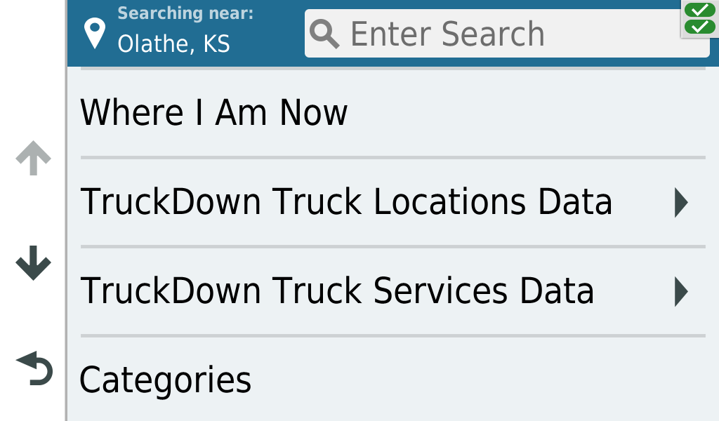The width and height of the screenshot is (719, 421).
Task: Click the Searching near label
Action: pos(185,13)
